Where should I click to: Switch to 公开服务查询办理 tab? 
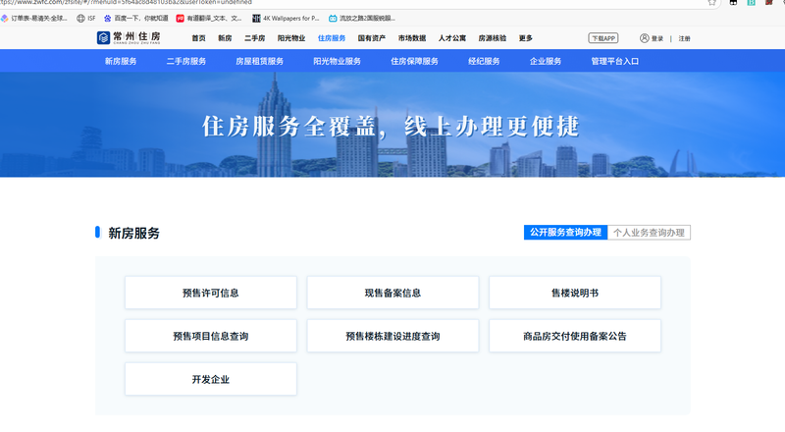[564, 233]
